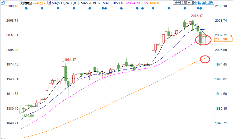
Task: Activate the crosshair cursor tool icon
Action: (x=195, y=3)
